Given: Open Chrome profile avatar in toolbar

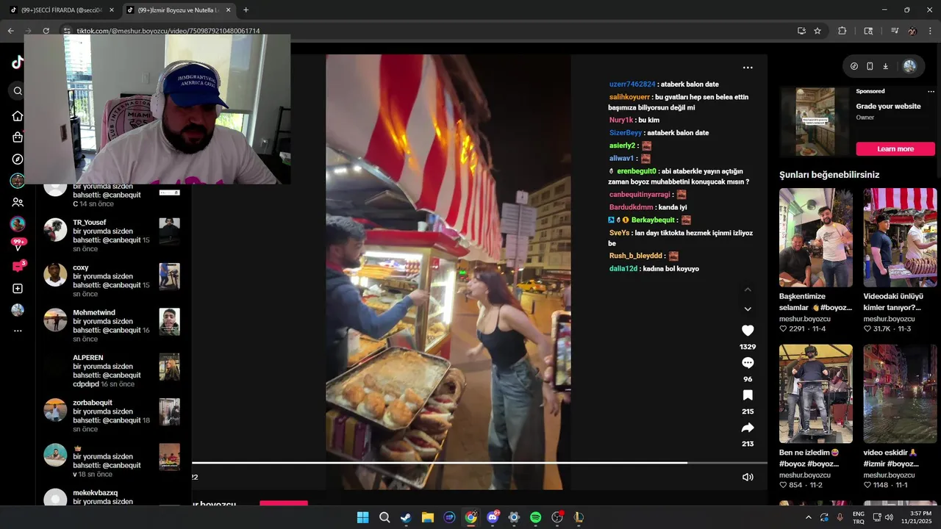Looking at the screenshot, I should 912,31.
